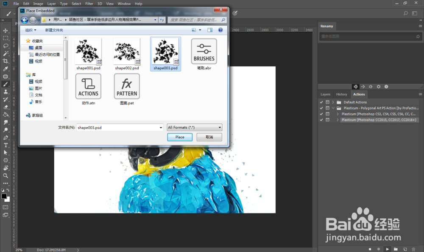Click Stop button in Actions panel

tap(370, 249)
